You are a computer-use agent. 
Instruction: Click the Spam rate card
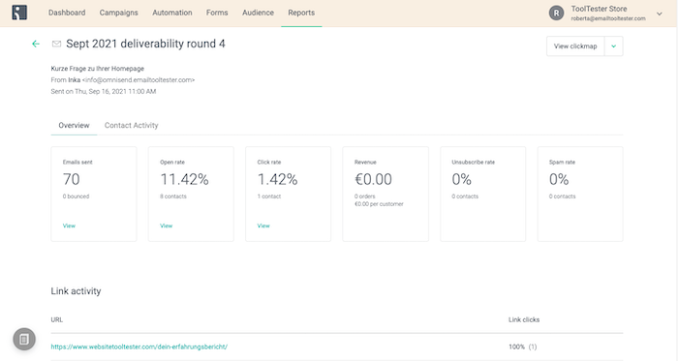pos(580,194)
